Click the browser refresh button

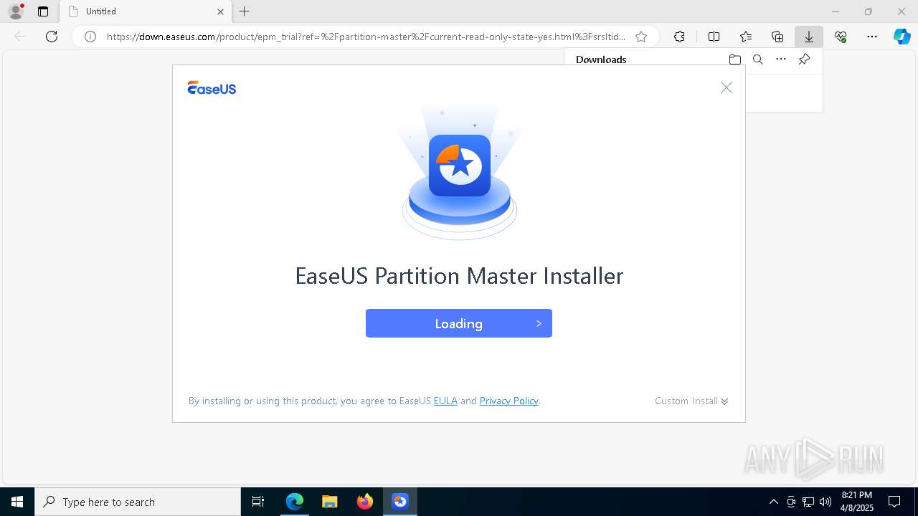(x=52, y=37)
